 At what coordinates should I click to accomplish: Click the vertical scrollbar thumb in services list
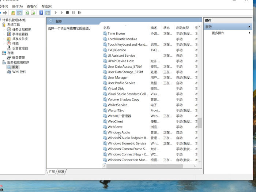point(200,123)
